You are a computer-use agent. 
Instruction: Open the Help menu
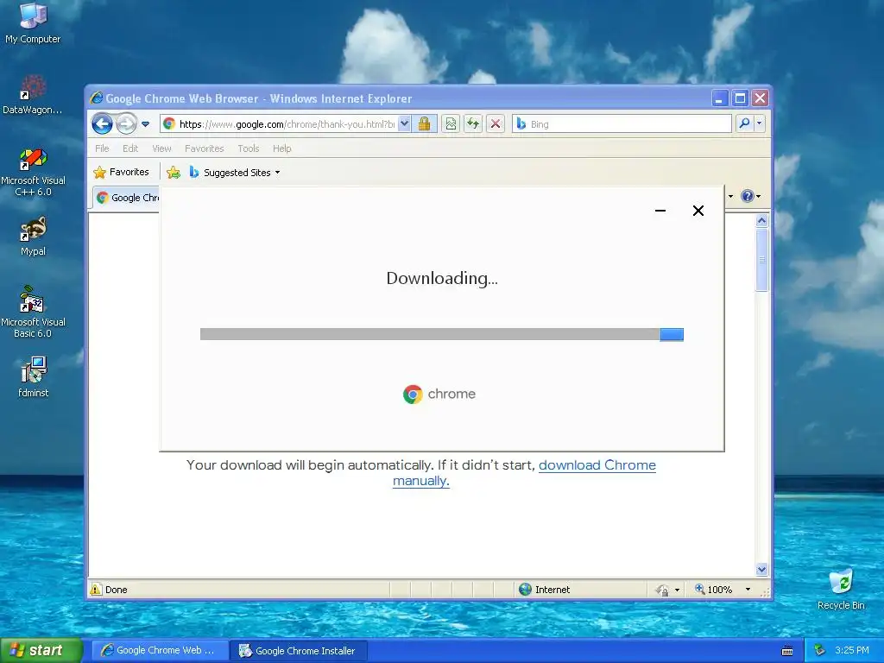282,148
